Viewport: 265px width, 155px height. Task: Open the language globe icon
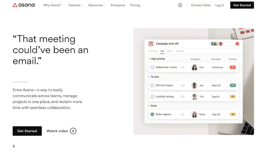(x=180, y=5)
